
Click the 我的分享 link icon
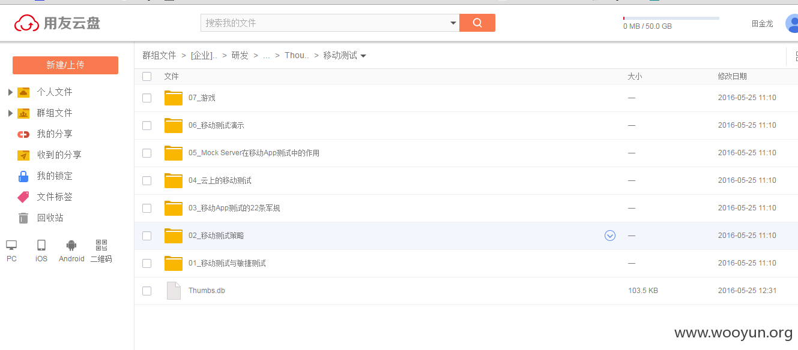(x=23, y=134)
